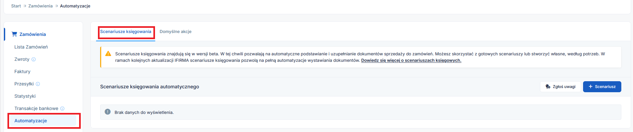
Task: Select Automatyzacje in the sidebar menu
Action: tap(31, 121)
